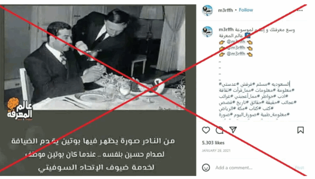Screen dimensions: 315x179
Task: Click the m3rffh username in the caption
Action: 226,30
